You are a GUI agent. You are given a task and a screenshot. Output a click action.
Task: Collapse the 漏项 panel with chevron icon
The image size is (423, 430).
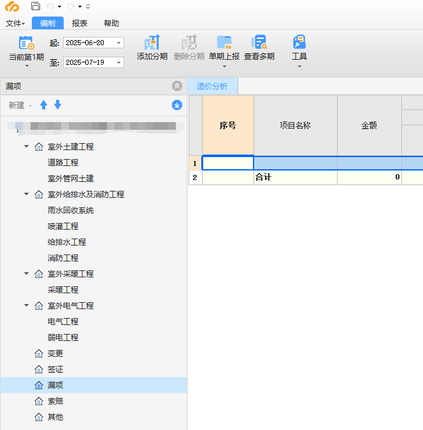point(177,86)
